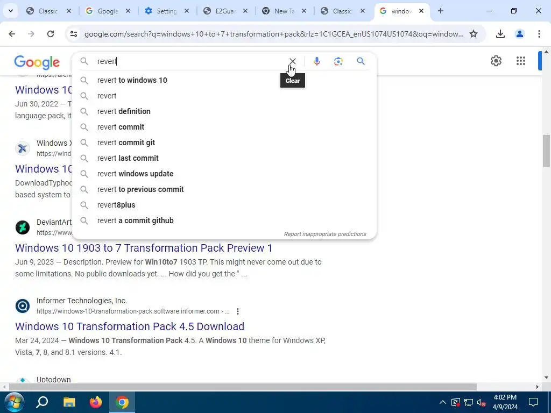
Task: Show hidden system tray icons
Action: click(x=443, y=402)
